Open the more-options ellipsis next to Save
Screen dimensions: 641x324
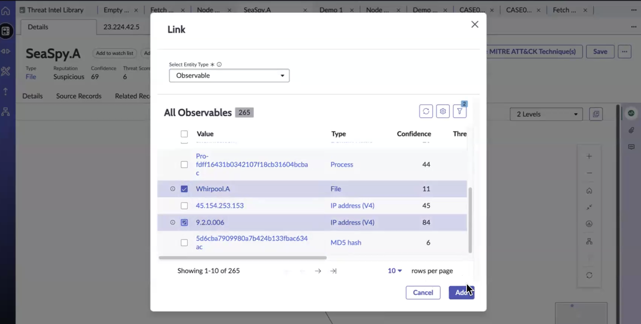click(x=625, y=51)
